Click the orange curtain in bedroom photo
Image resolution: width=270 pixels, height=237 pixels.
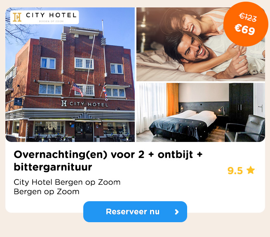pos(172,100)
